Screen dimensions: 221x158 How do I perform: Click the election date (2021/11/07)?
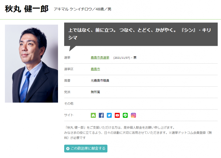click(122, 58)
